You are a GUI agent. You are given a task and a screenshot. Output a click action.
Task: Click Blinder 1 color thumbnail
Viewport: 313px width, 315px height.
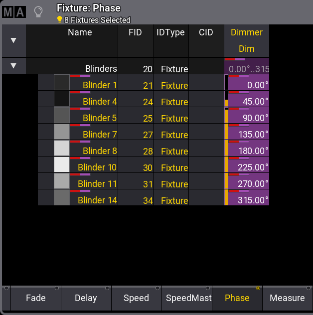[62, 82]
